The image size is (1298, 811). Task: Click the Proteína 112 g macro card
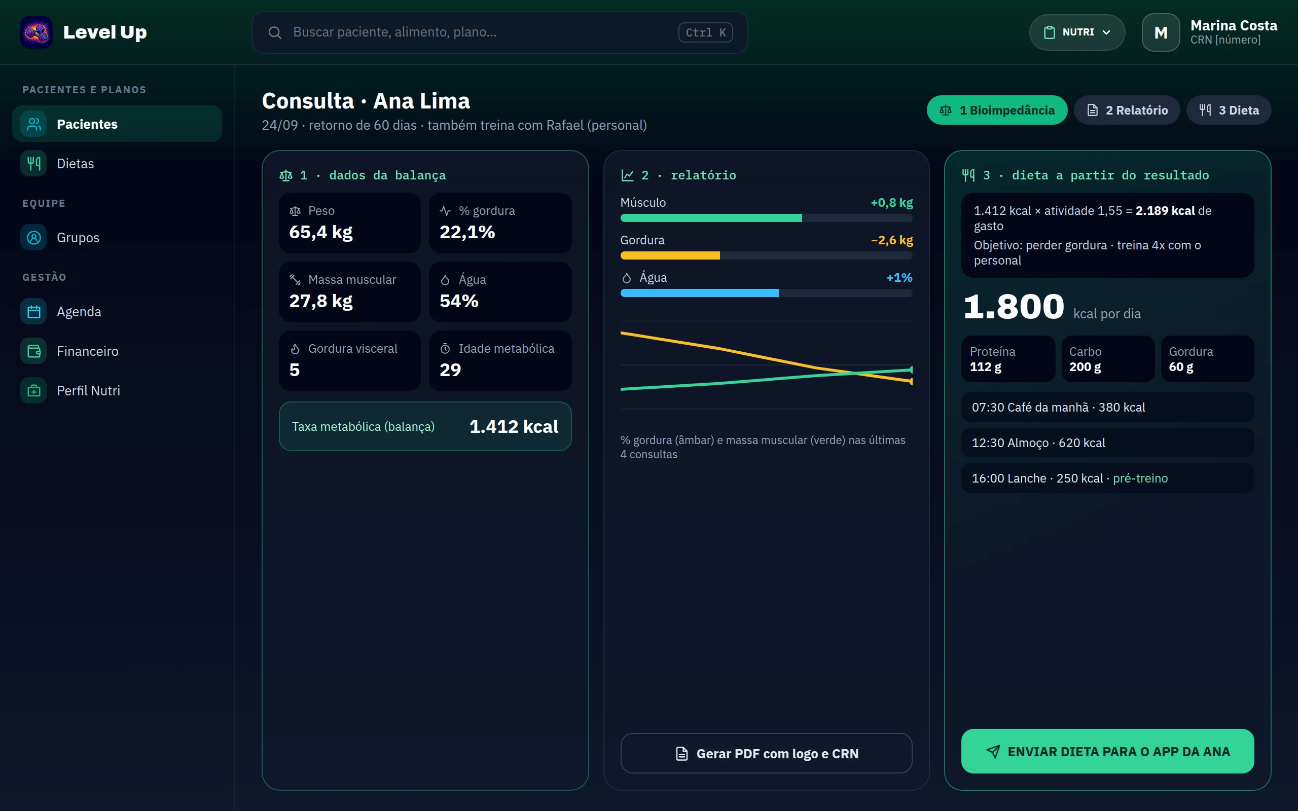click(x=1008, y=359)
